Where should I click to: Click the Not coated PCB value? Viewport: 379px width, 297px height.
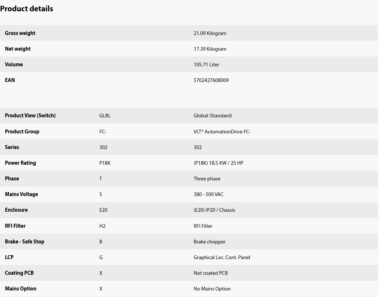tap(210, 273)
